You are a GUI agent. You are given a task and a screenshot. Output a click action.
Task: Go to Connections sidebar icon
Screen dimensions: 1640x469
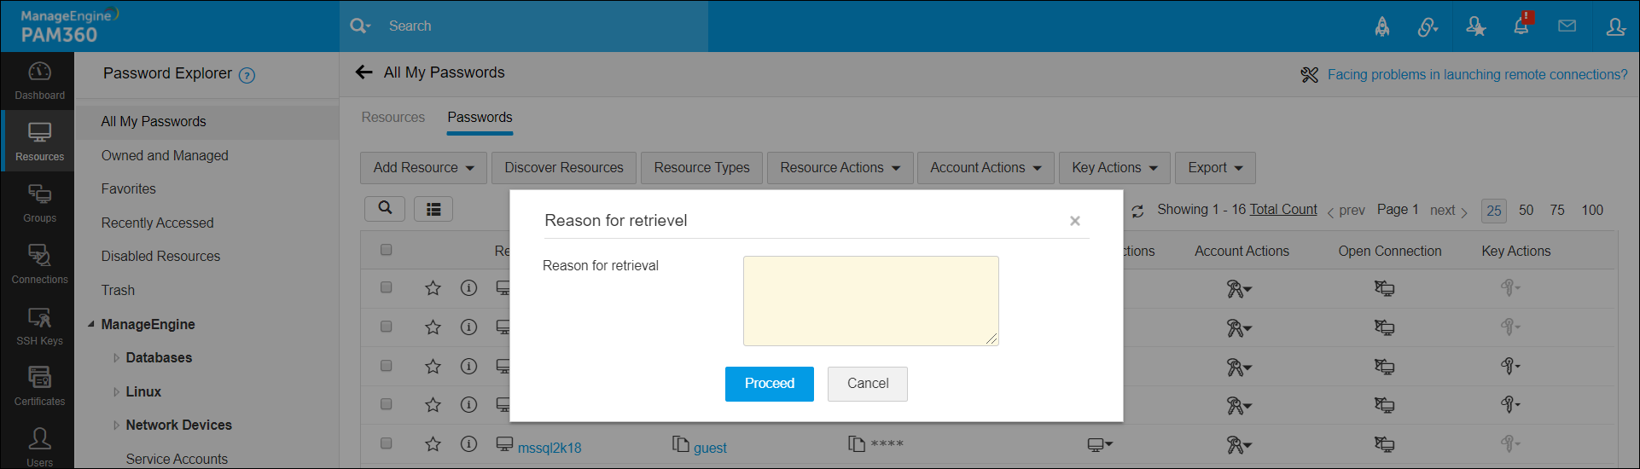click(39, 264)
